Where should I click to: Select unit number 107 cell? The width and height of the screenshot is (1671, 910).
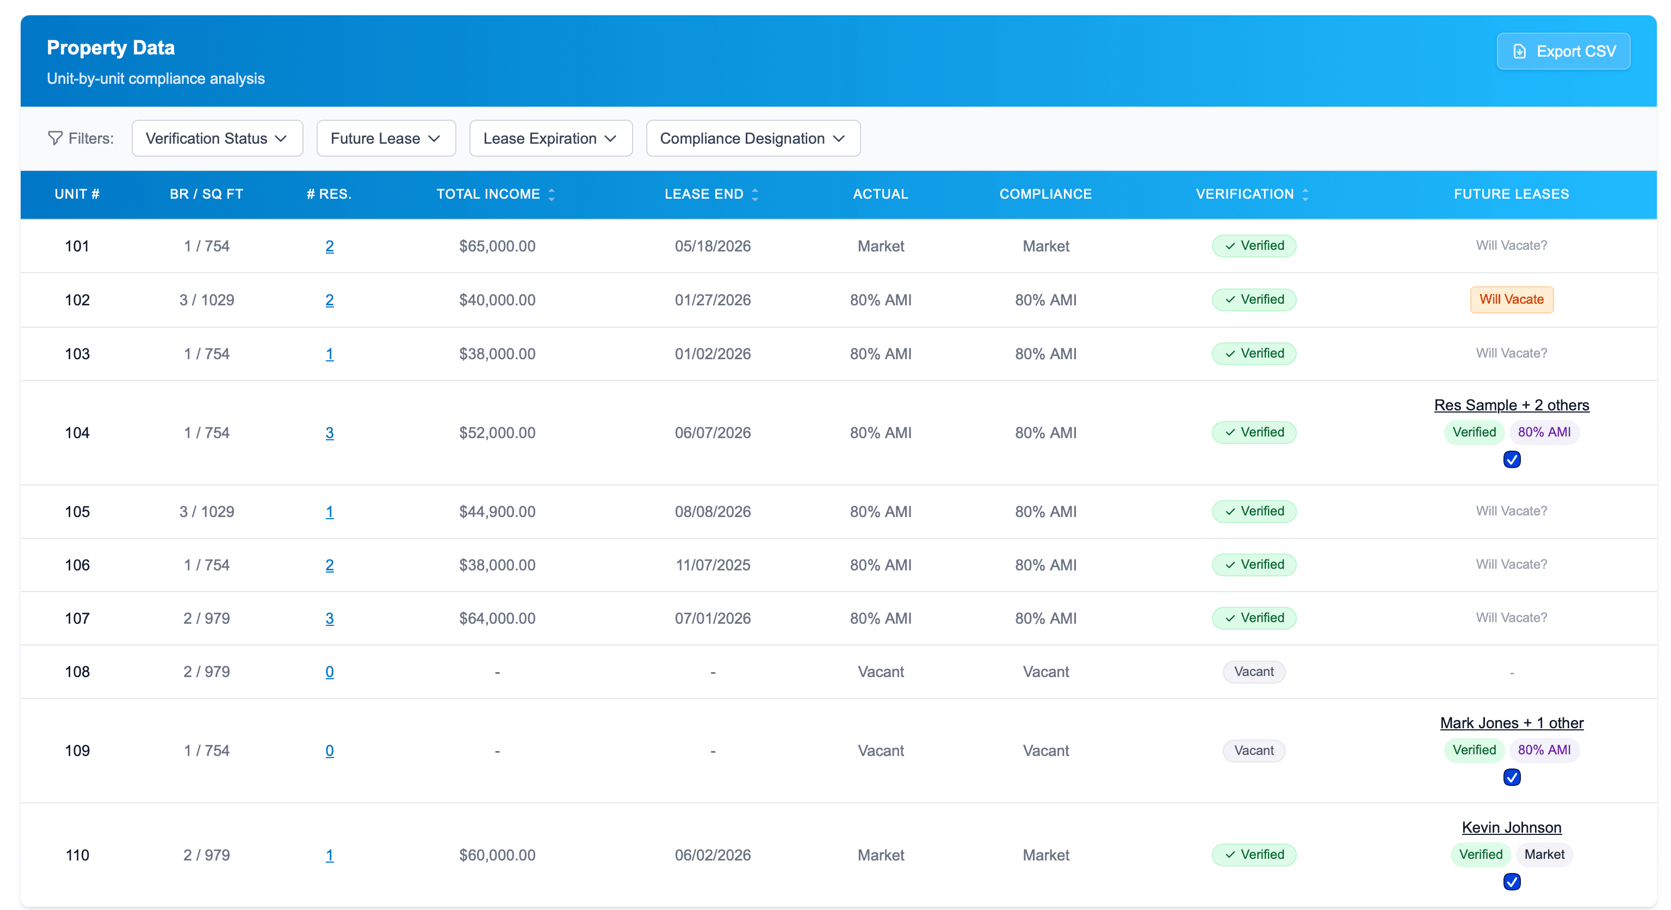coord(77,619)
